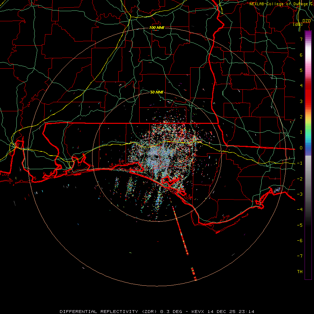Viewport: 314px width, 314px height.
Task: Click the "-1" value on the color scale
Action: pos(300,163)
